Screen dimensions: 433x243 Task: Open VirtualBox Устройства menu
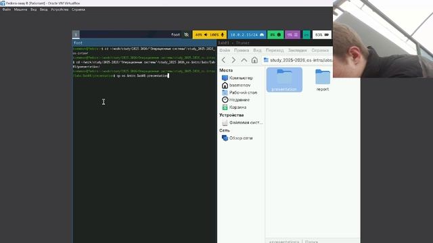(60, 9)
